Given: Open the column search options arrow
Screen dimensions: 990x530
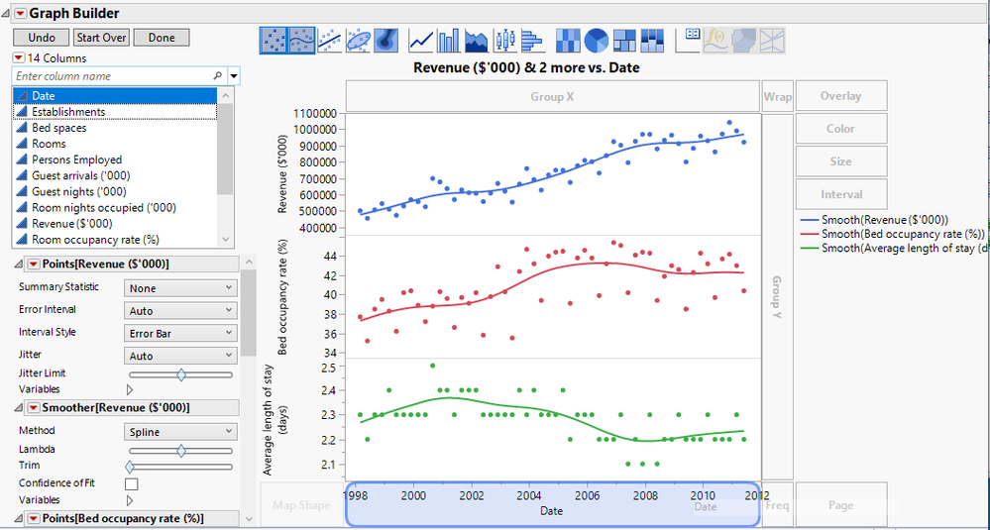Looking at the screenshot, I should tap(234, 76).
